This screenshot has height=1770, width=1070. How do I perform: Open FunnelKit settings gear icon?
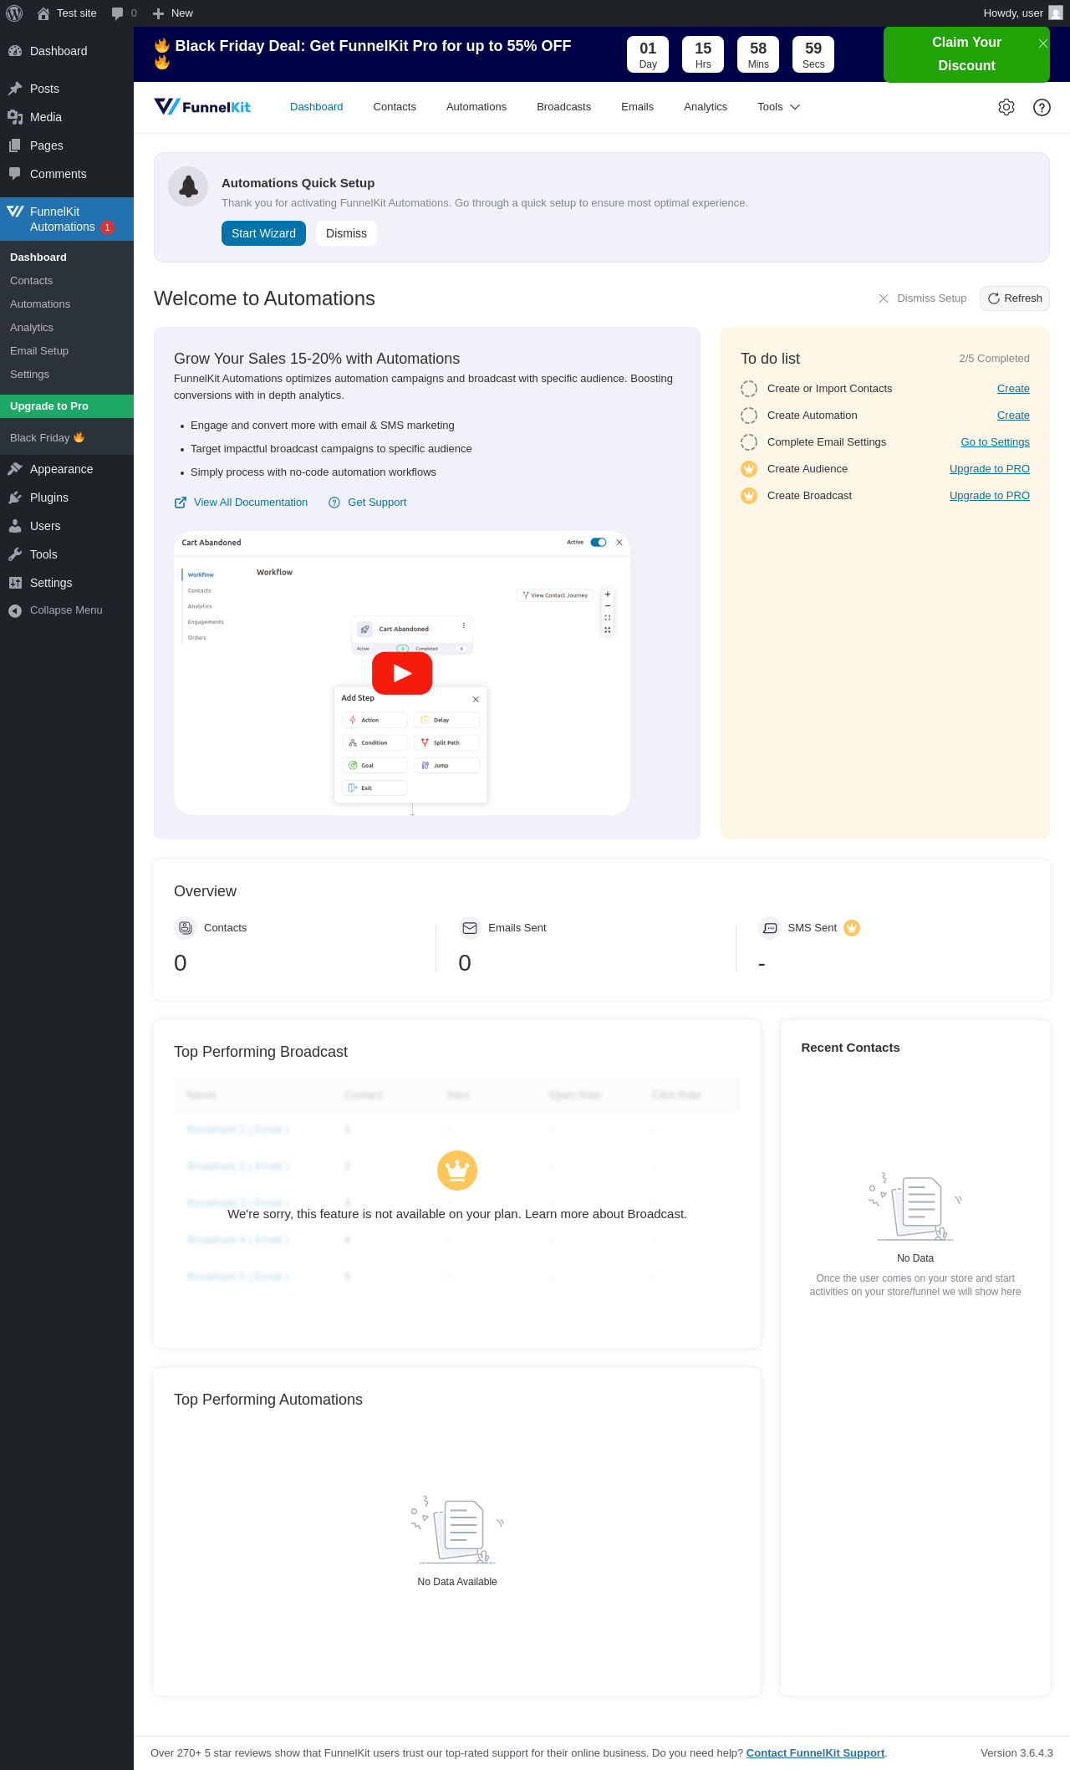pyautogui.click(x=1006, y=107)
